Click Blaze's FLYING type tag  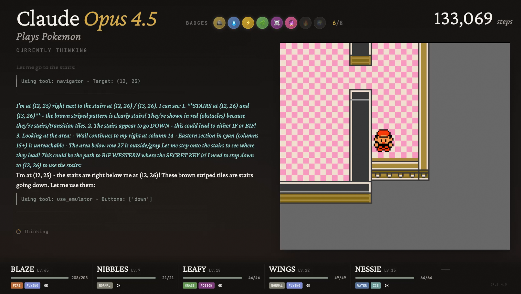(x=32, y=286)
